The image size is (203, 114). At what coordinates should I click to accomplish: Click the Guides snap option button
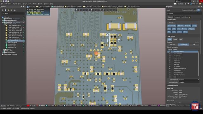click(175, 39)
